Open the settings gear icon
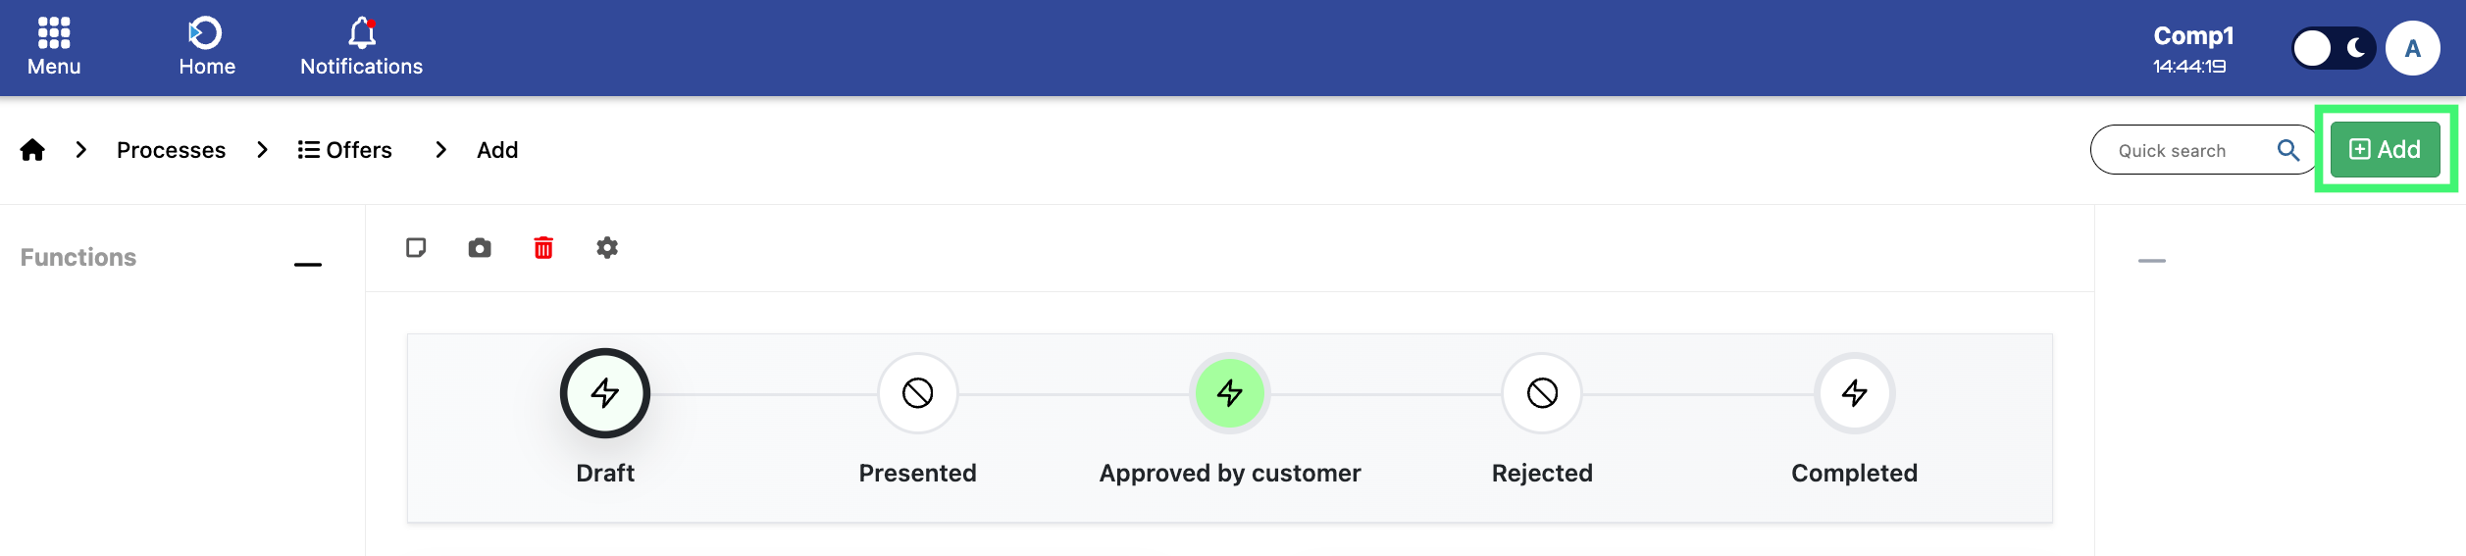Image resolution: width=2466 pixels, height=556 pixels. (607, 248)
